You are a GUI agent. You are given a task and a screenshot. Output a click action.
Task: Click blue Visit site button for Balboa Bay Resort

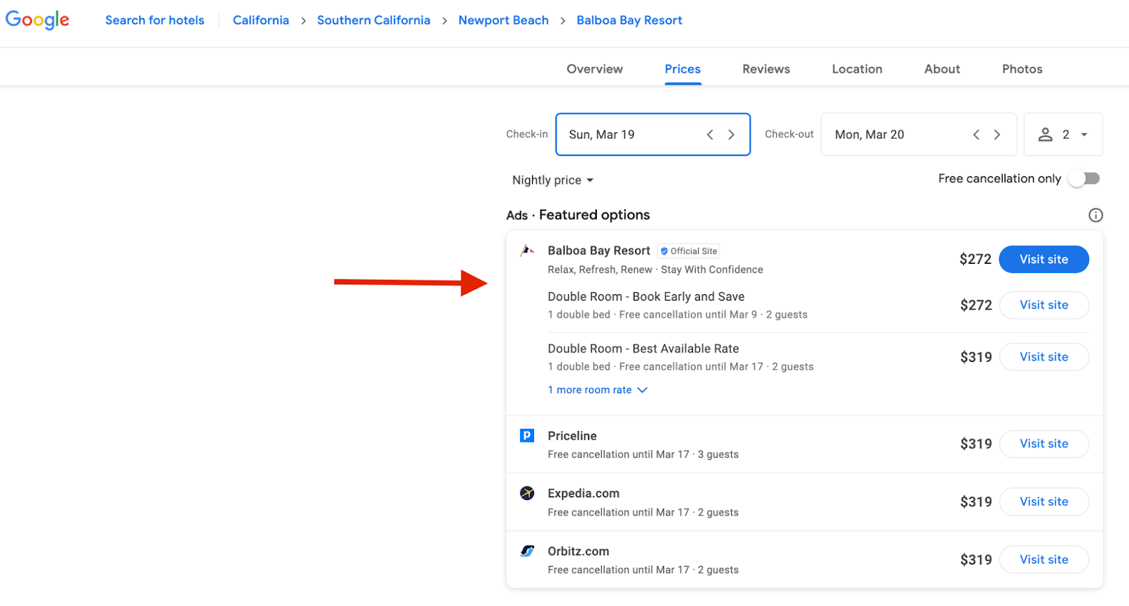click(x=1044, y=260)
